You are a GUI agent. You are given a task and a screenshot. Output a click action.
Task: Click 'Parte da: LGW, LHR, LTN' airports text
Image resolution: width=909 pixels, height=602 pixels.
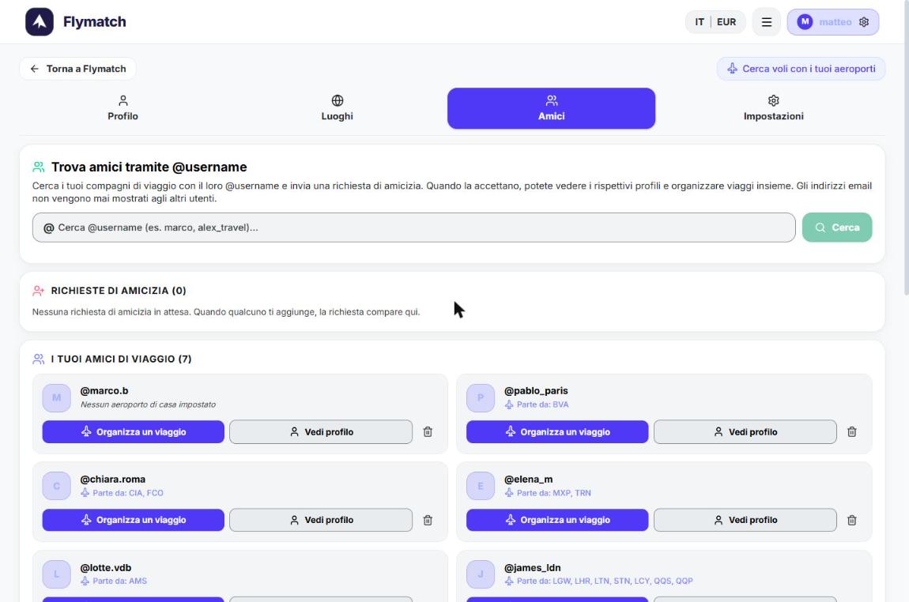tap(605, 581)
